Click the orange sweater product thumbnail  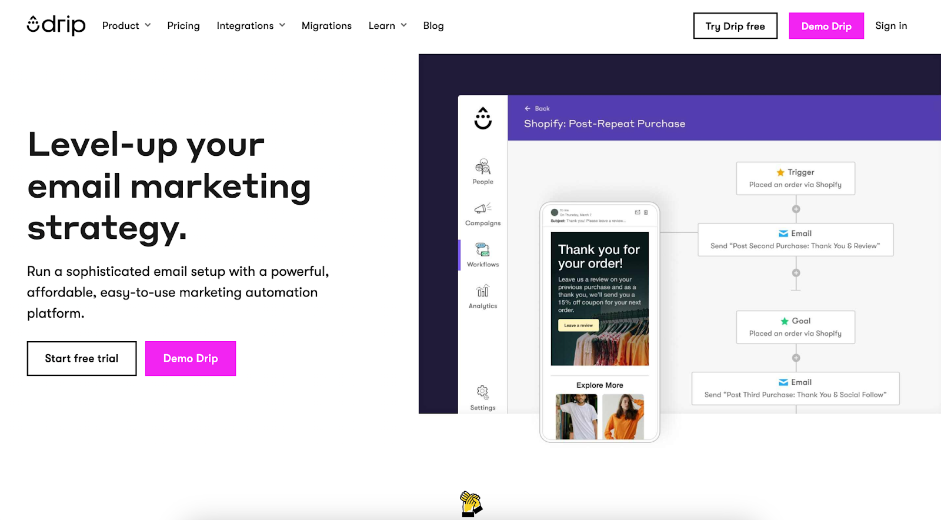tap(623, 416)
